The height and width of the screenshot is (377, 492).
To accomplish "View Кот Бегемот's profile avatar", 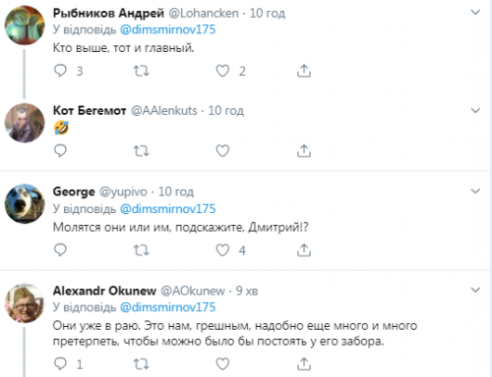I will [x=25, y=123].
